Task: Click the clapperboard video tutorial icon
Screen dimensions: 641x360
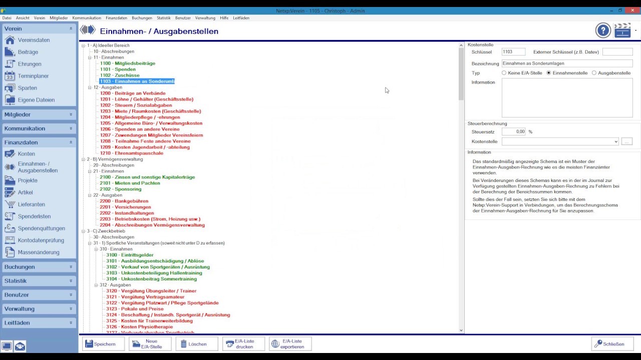Action: click(622, 30)
